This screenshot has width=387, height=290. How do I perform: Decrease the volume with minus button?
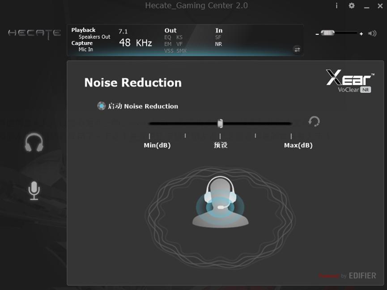pos(317,34)
